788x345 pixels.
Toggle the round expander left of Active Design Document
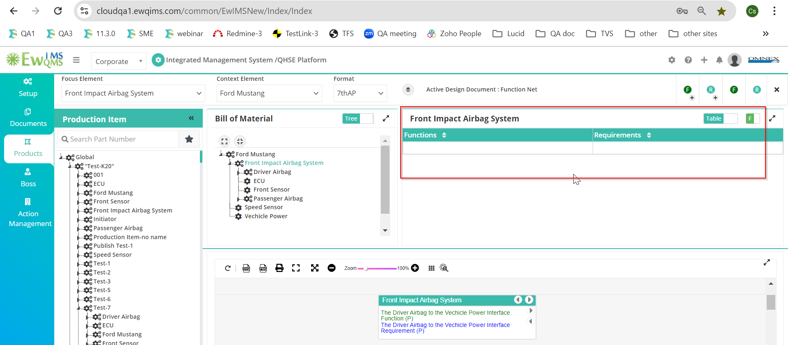408,89
